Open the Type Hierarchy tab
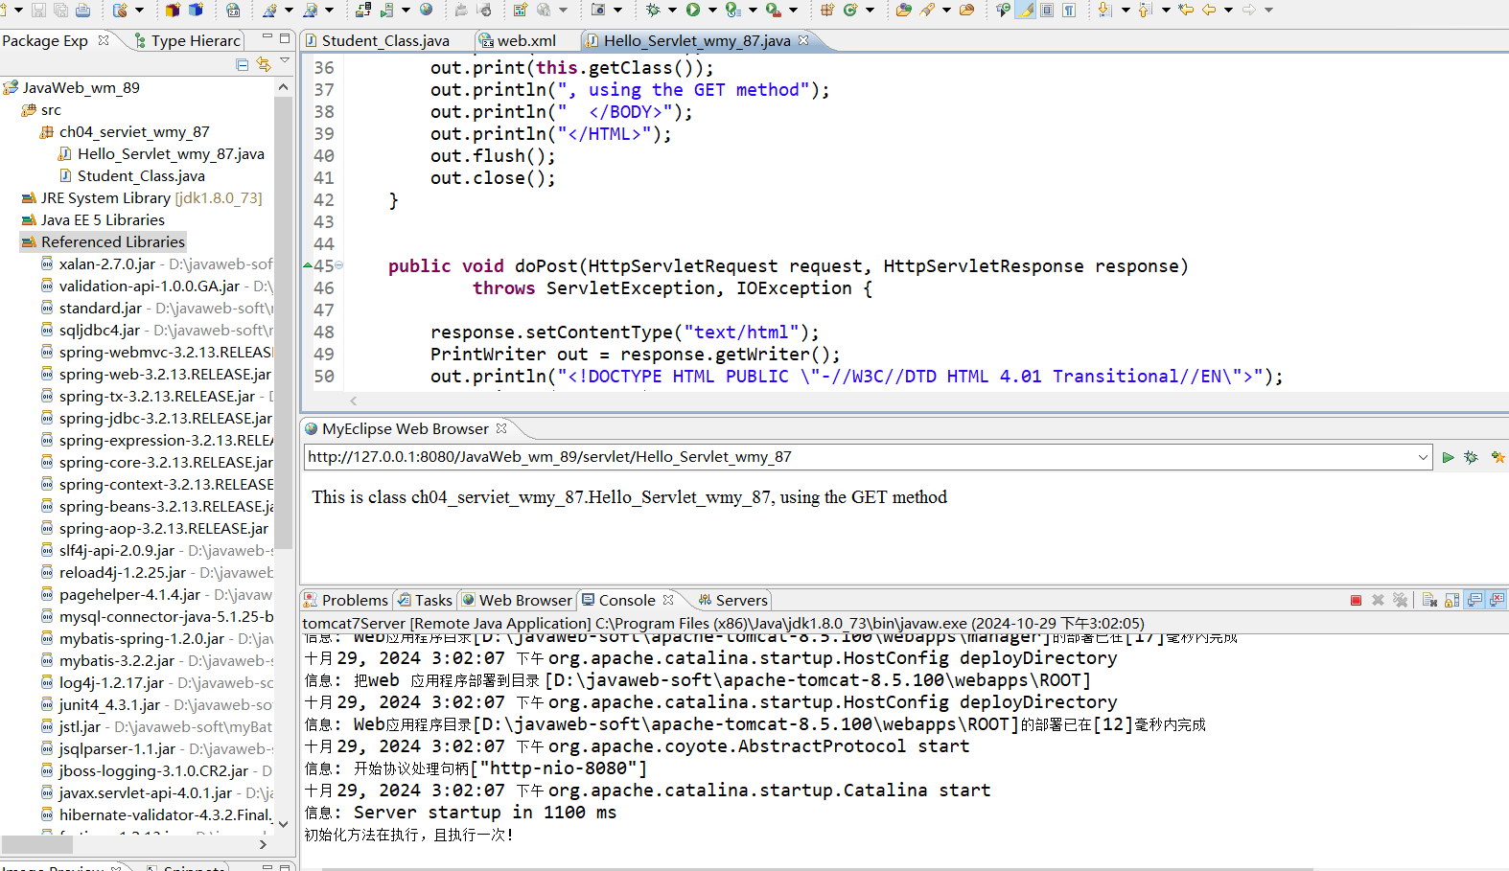The width and height of the screenshot is (1509, 871). tap(188, 41)
